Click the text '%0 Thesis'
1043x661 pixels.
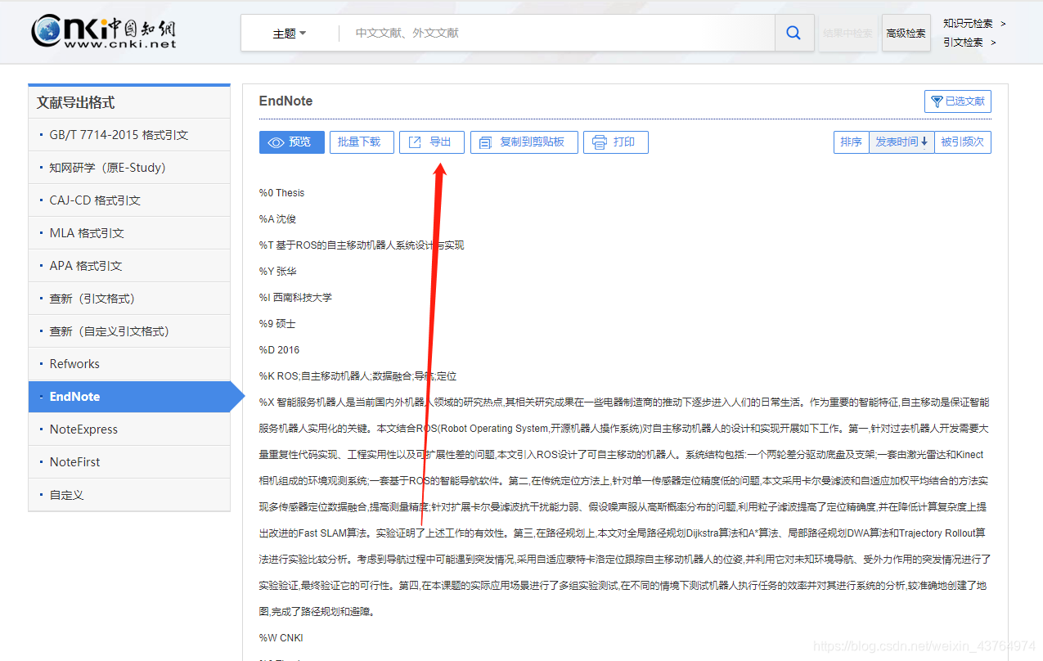281,193
